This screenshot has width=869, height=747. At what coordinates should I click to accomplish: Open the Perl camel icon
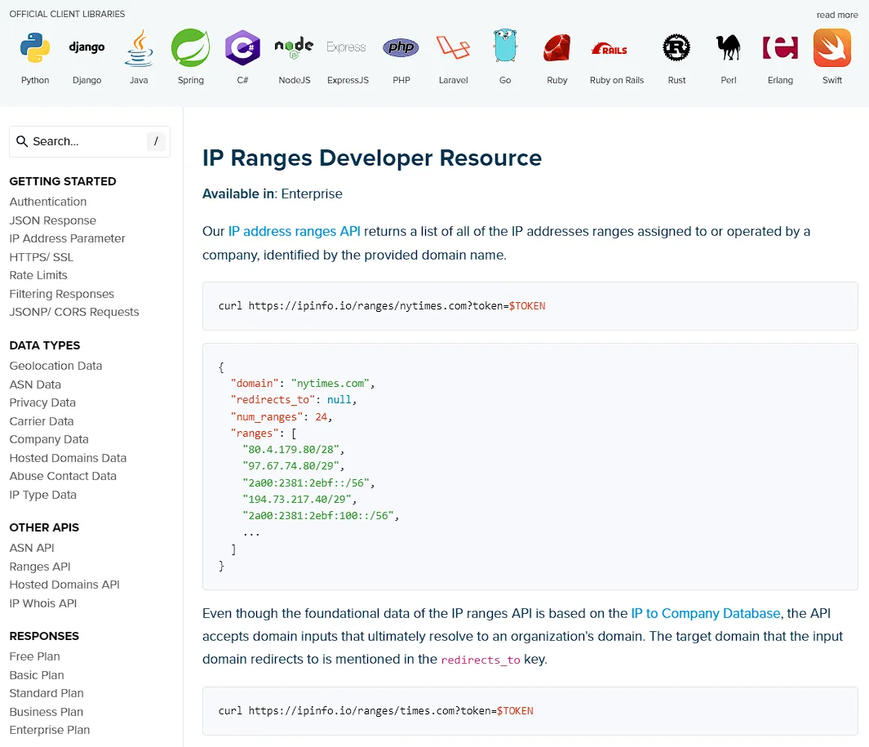coord(728,47)
